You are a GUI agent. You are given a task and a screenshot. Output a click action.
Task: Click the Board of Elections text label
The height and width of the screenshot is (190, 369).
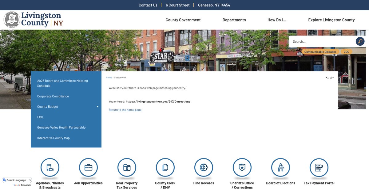click(280, 183)
